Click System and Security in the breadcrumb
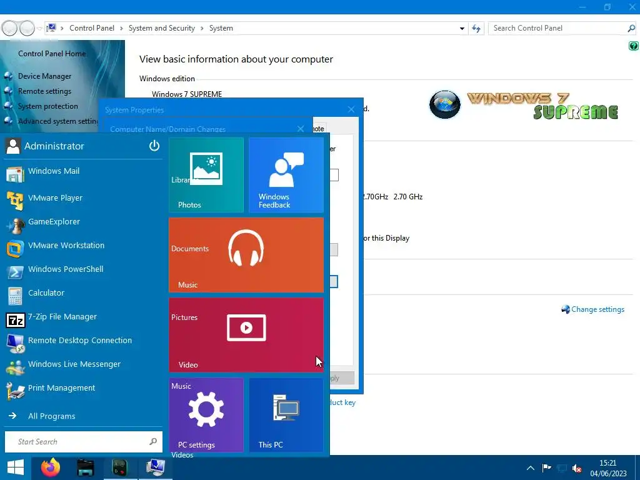Image resolution: width=640 pixels, height=480 pixels. (x=162, y=28)
